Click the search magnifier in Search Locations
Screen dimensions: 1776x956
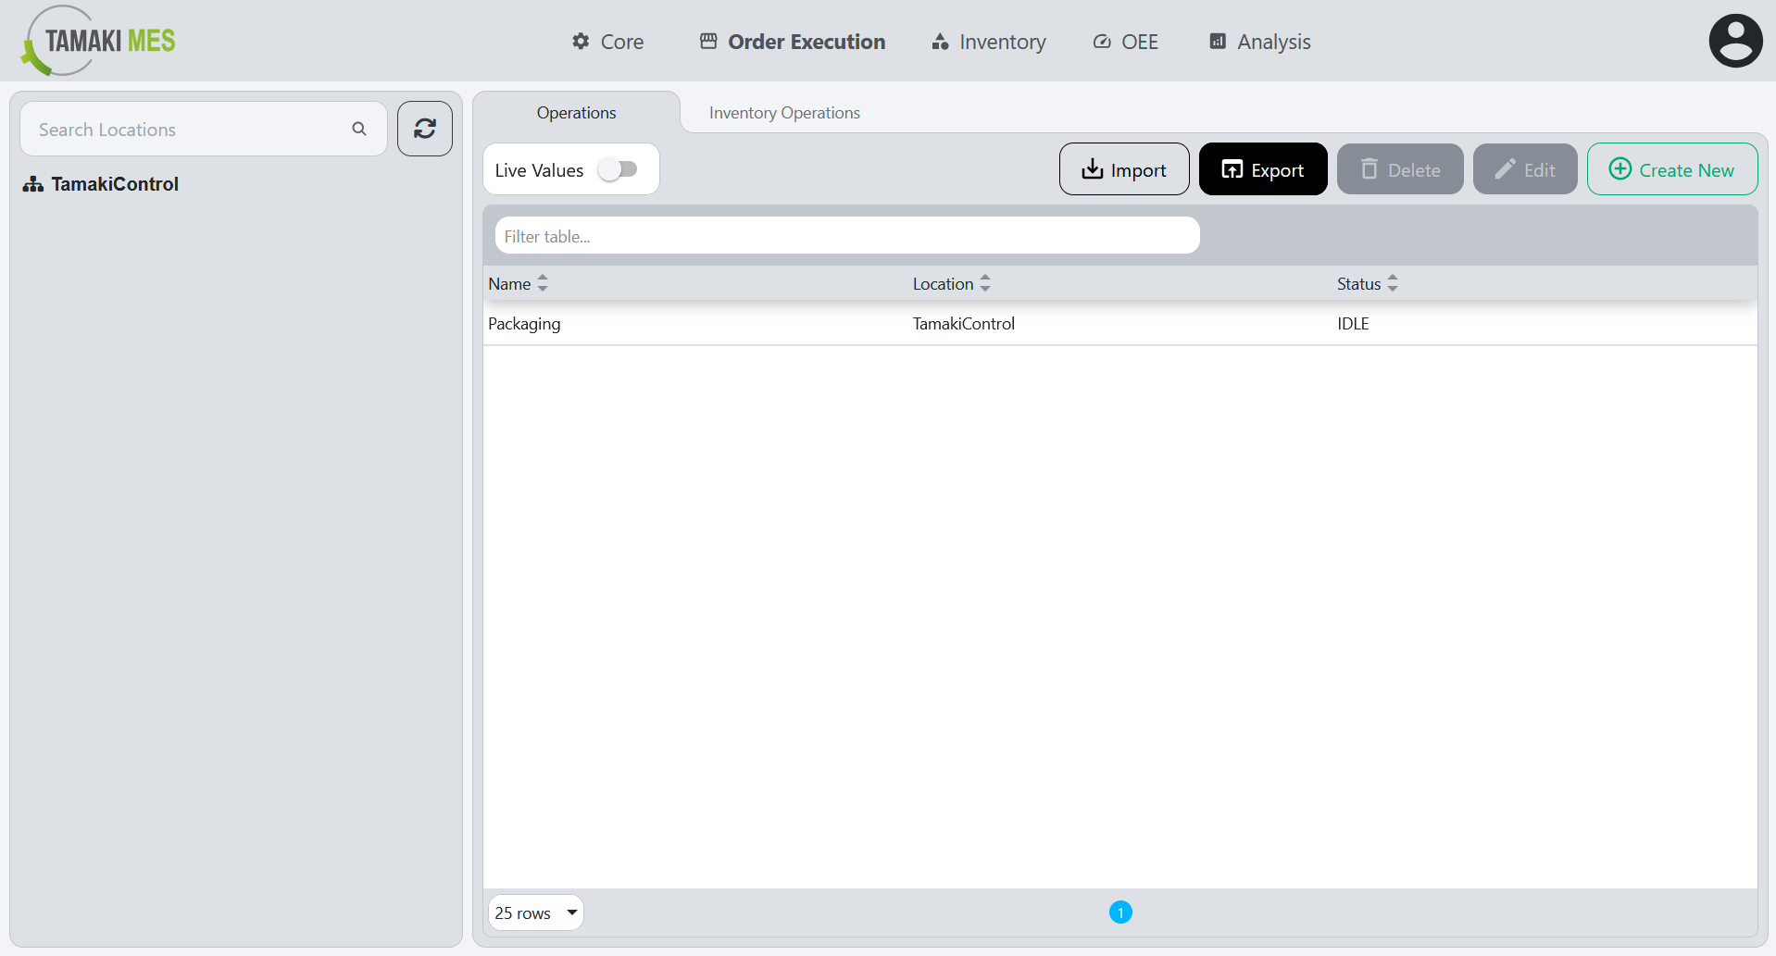coord(359,129)
